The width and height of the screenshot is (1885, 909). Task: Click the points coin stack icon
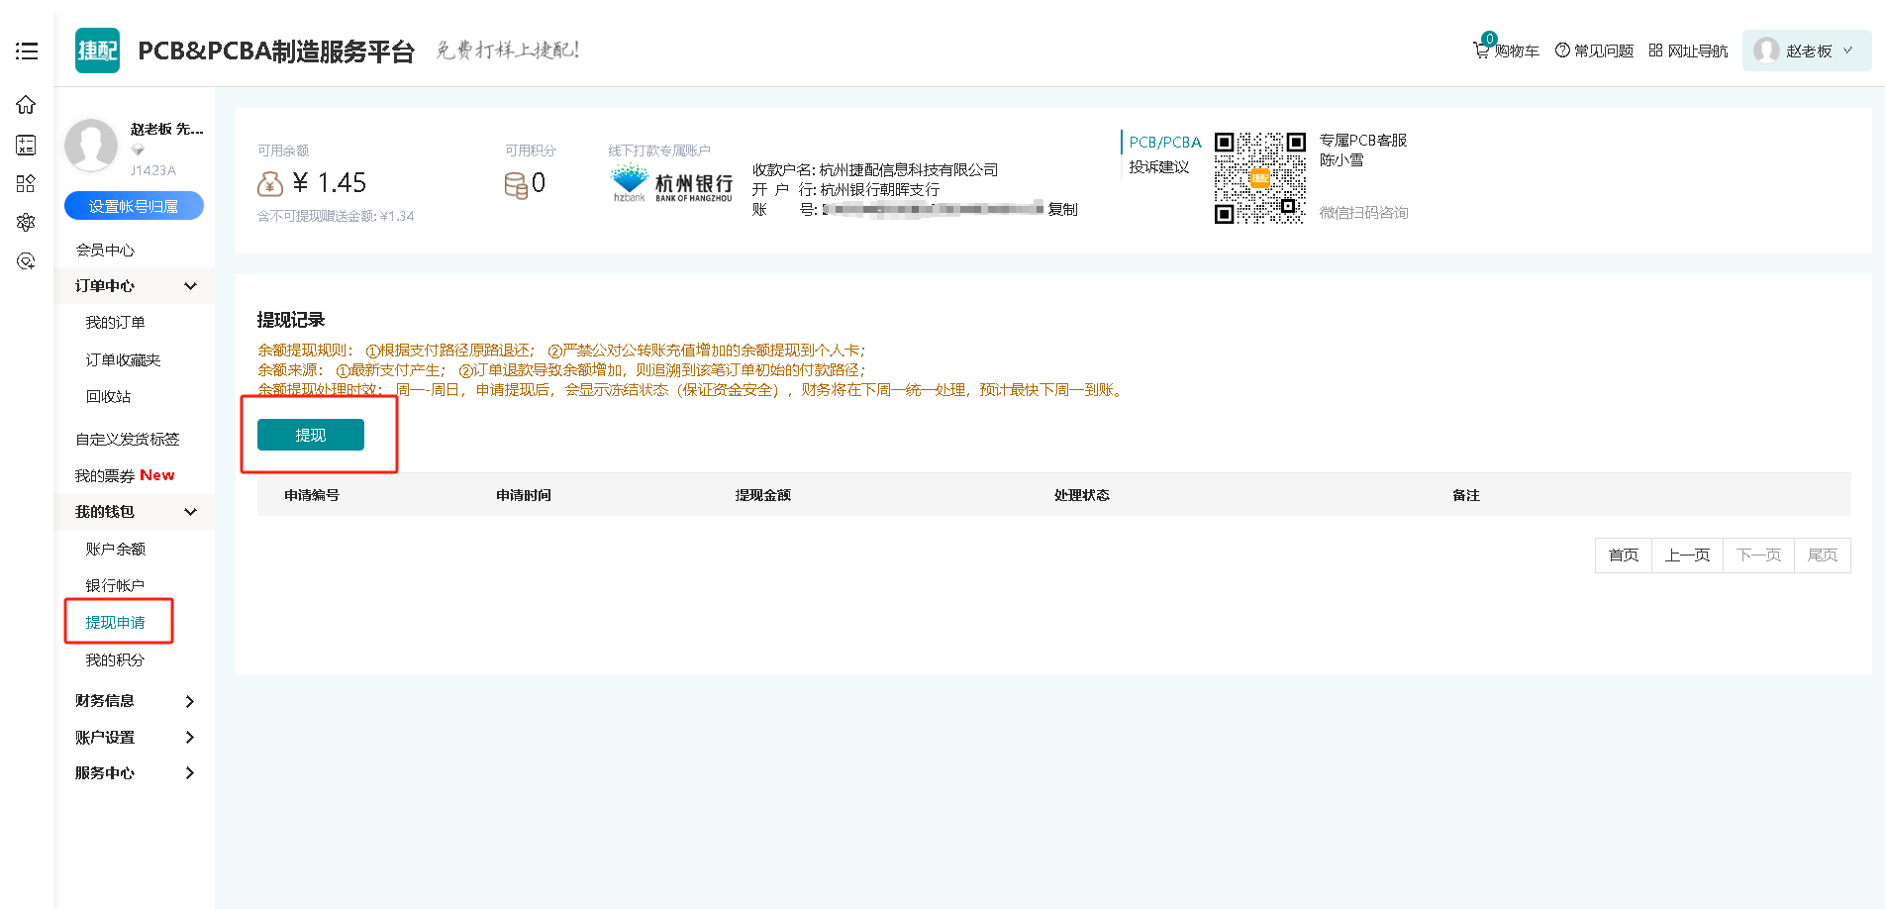(516, 185)
